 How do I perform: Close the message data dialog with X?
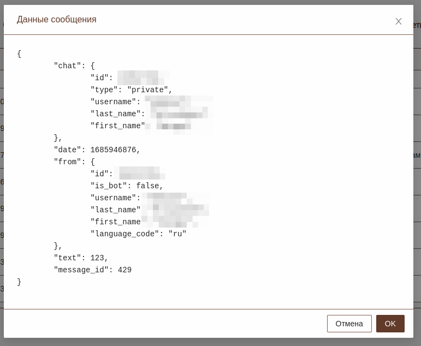coord(399,21)
